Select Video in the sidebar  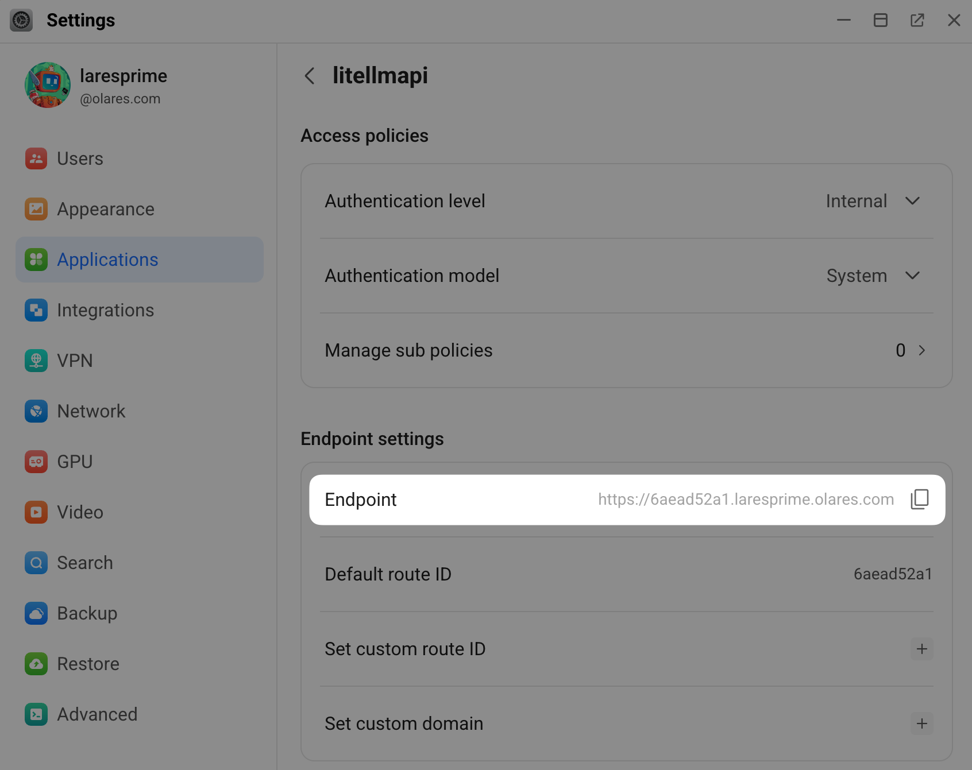(80, 512)
